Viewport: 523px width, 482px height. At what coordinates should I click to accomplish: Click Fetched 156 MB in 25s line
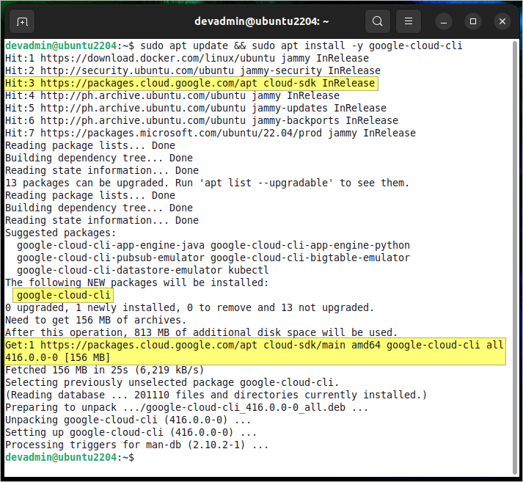click(104, 370)
